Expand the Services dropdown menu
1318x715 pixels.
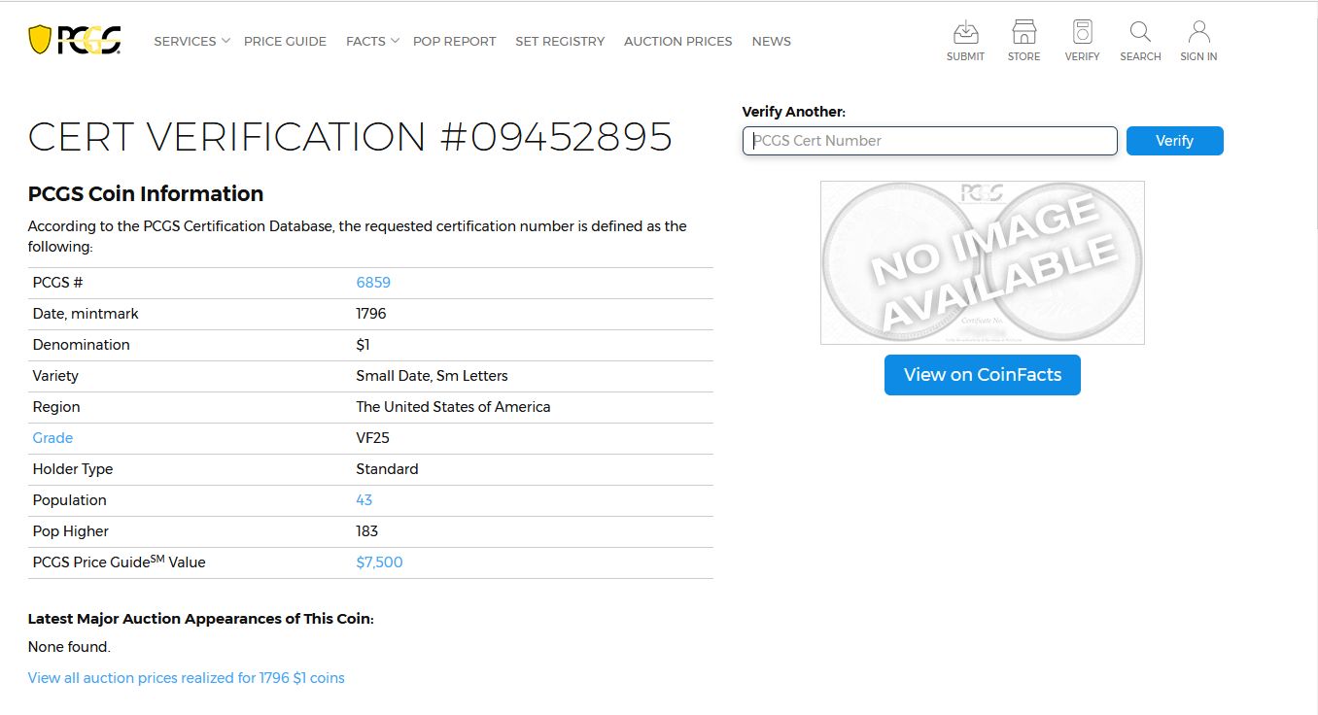(191, 41)
